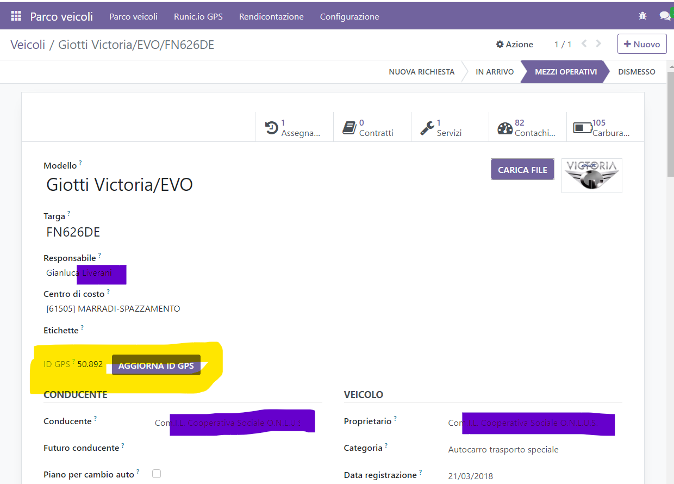The width and height of the screenshot is (674, 484).
Task: Click the Categoria value Autocarro trasporto speciale
Action: tap(503, 450)
